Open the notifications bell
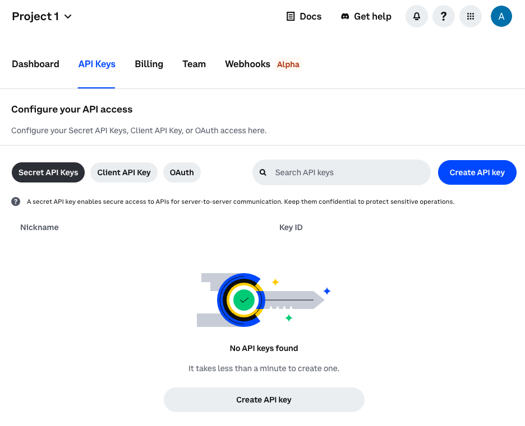 (x=416, y=16)
